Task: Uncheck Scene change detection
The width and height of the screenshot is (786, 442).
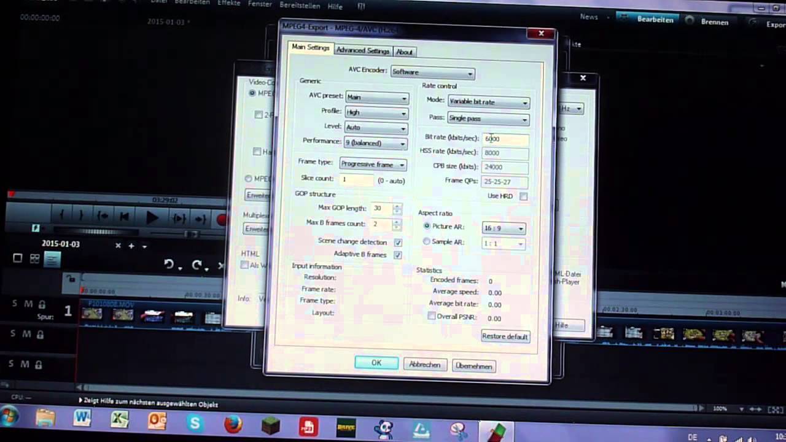Action: 398,242
